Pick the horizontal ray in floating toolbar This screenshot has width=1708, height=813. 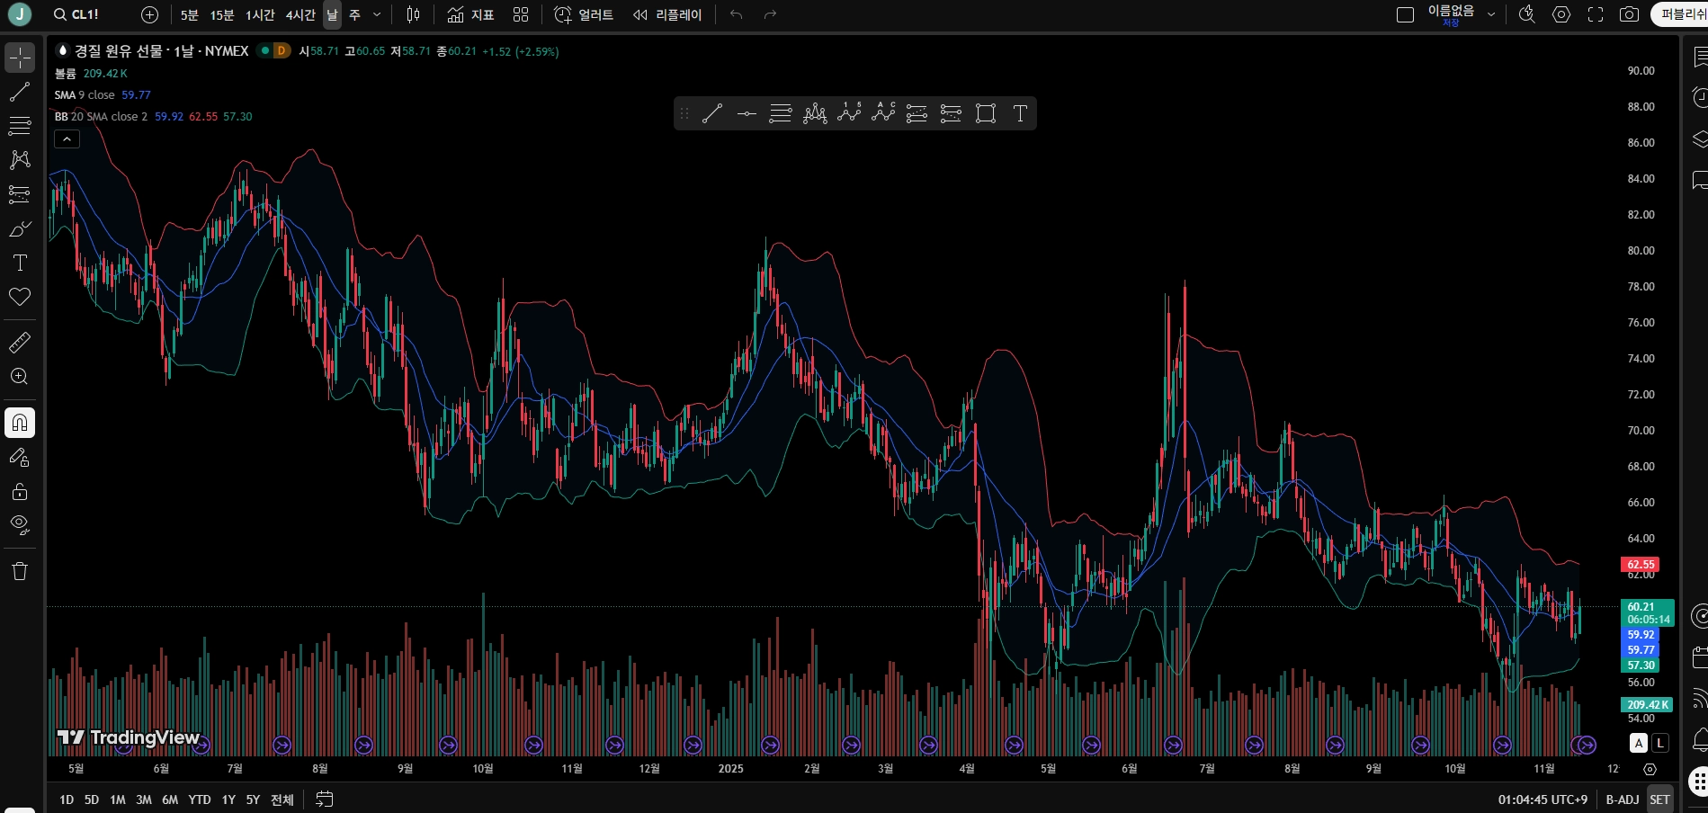coord(747,113)
